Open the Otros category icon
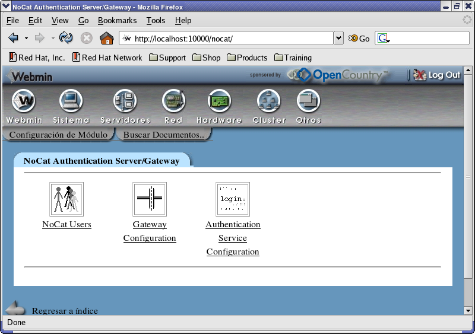Screen dimensions: 475x334 point(308,100)
